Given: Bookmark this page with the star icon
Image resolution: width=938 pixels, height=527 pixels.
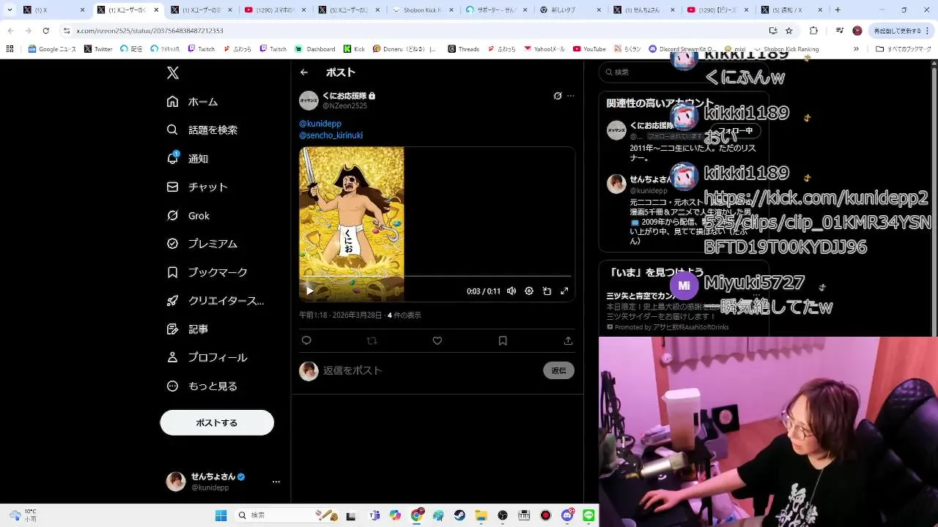Looking at the screenshot, I should (789, 31).
